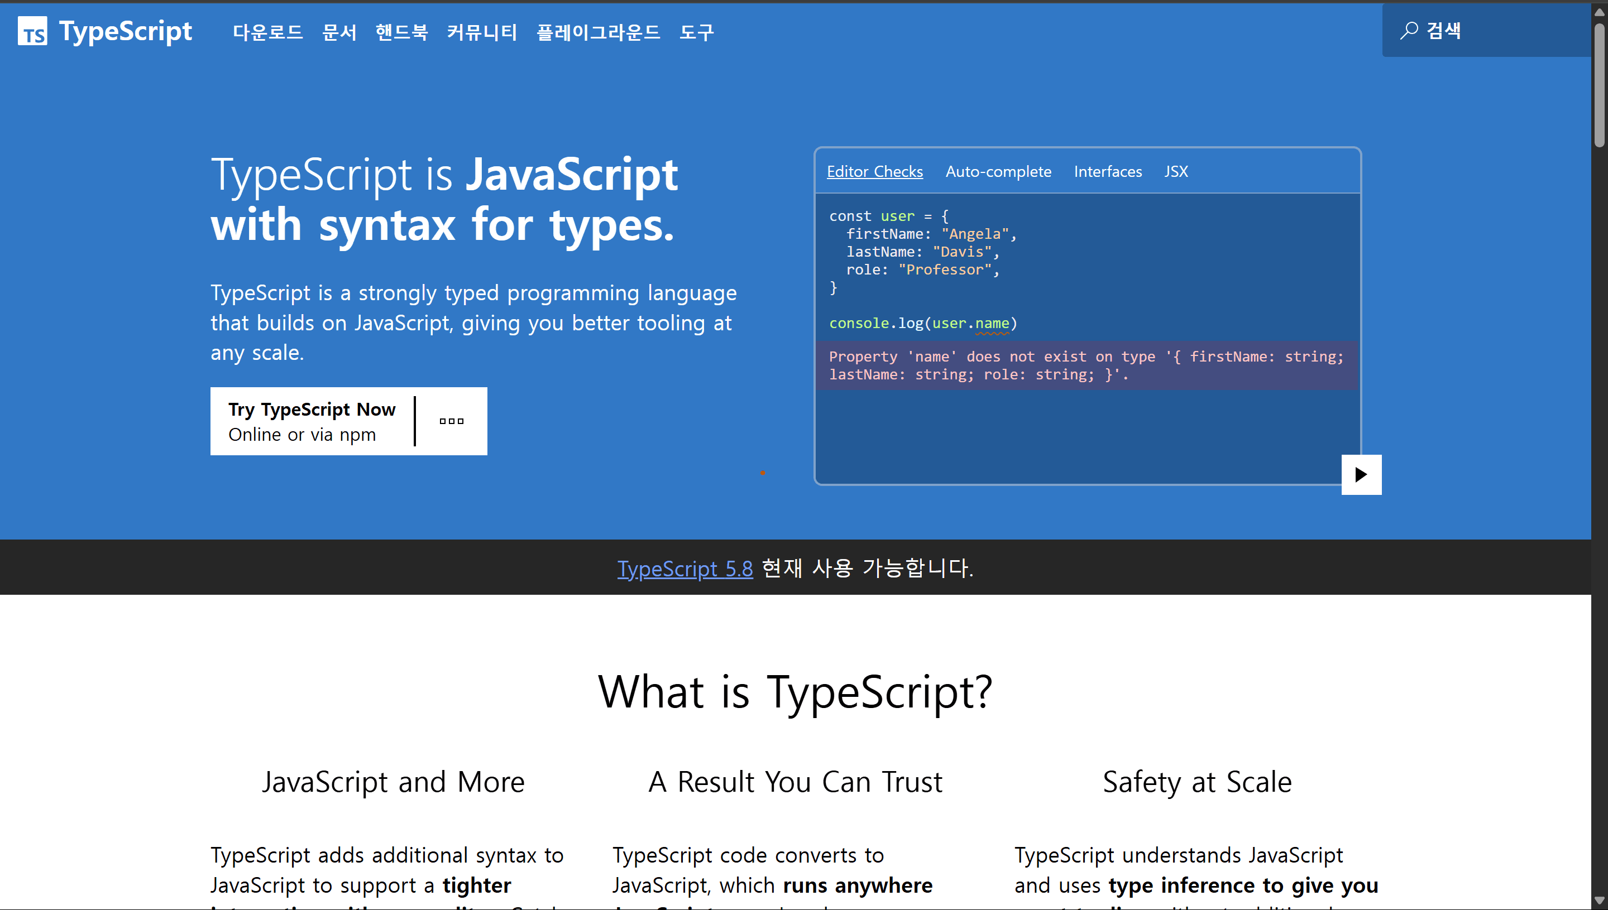Viewport: 1608px width, 910px height.
Task: Click the vertical scrollbar thumb
Action: (x=1599, y=85)
